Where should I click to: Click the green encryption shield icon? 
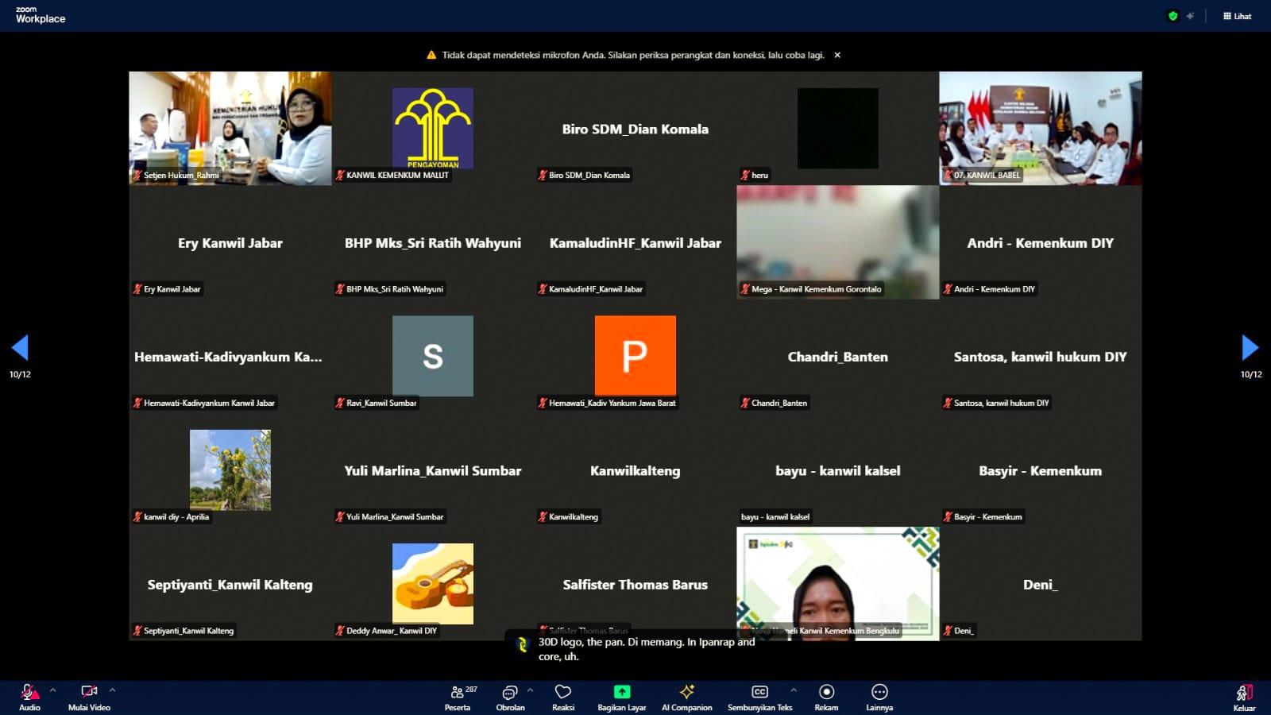tap(1172, 16)
